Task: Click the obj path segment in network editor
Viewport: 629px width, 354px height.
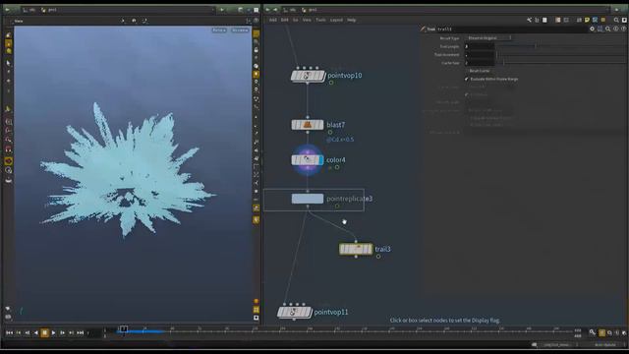Action: pyautogui.click(x=290, y=10)
